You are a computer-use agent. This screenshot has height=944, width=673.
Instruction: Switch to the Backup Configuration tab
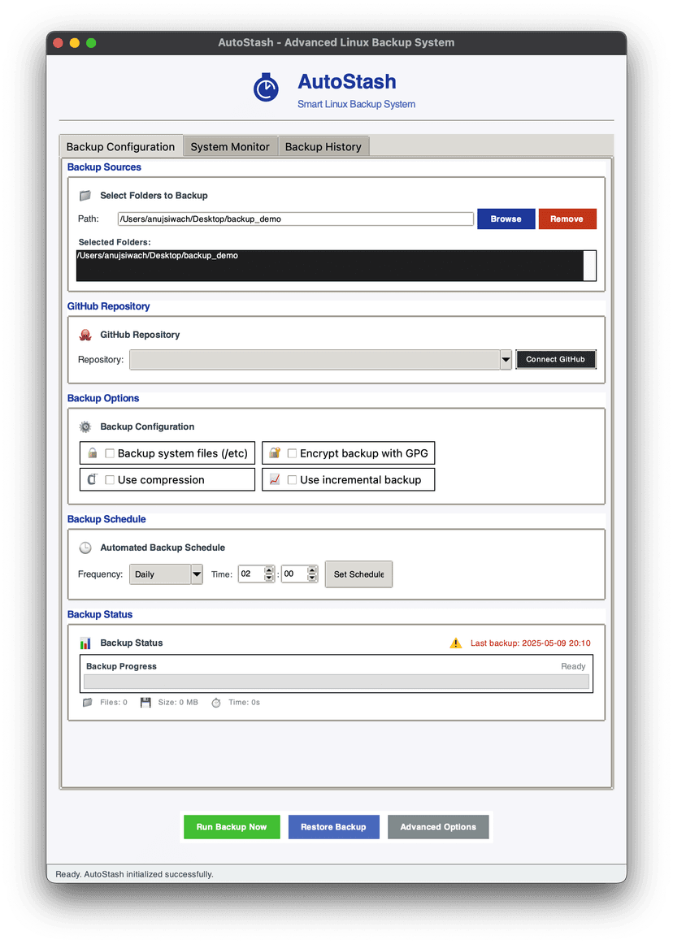120,146
